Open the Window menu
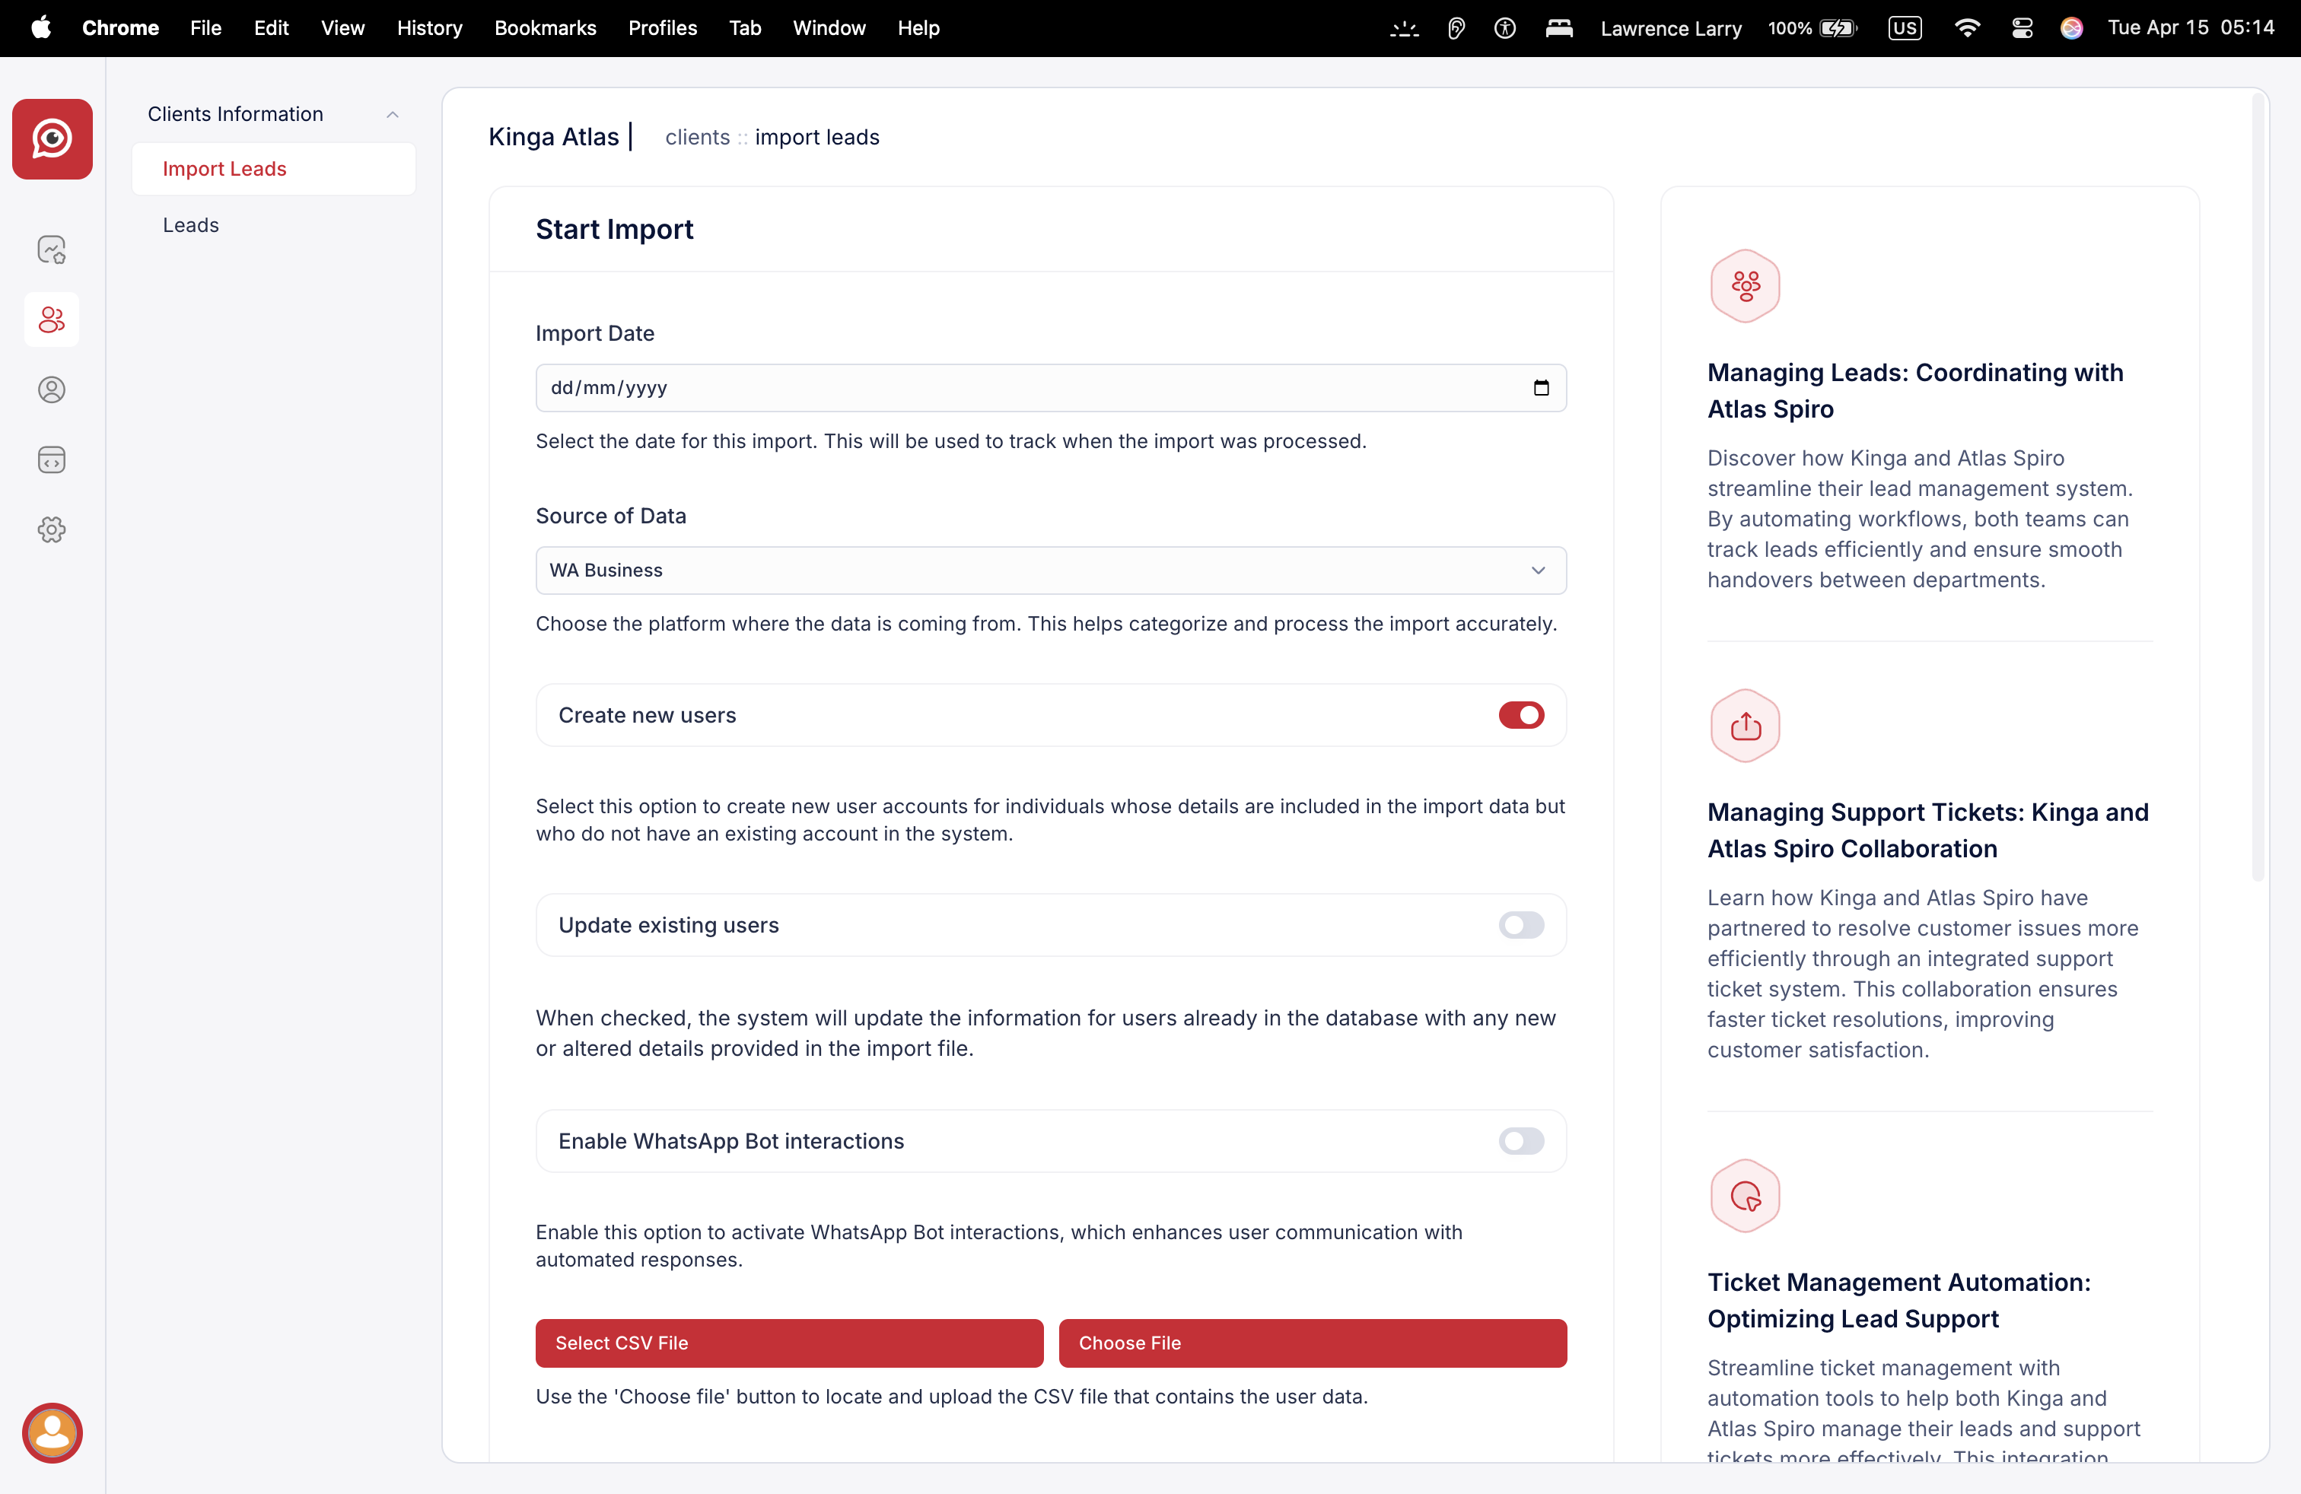Image resolution: width=2301 pixels, height=1494 pixels. pyautogui.click(x=829, y=28)
